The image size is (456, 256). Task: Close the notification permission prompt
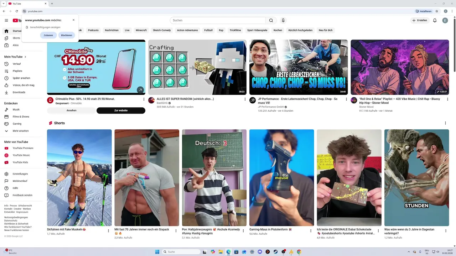pyautogui.click(x=74, y=20)
